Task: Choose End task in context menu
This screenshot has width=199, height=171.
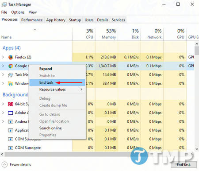Action: coord(57,82)
